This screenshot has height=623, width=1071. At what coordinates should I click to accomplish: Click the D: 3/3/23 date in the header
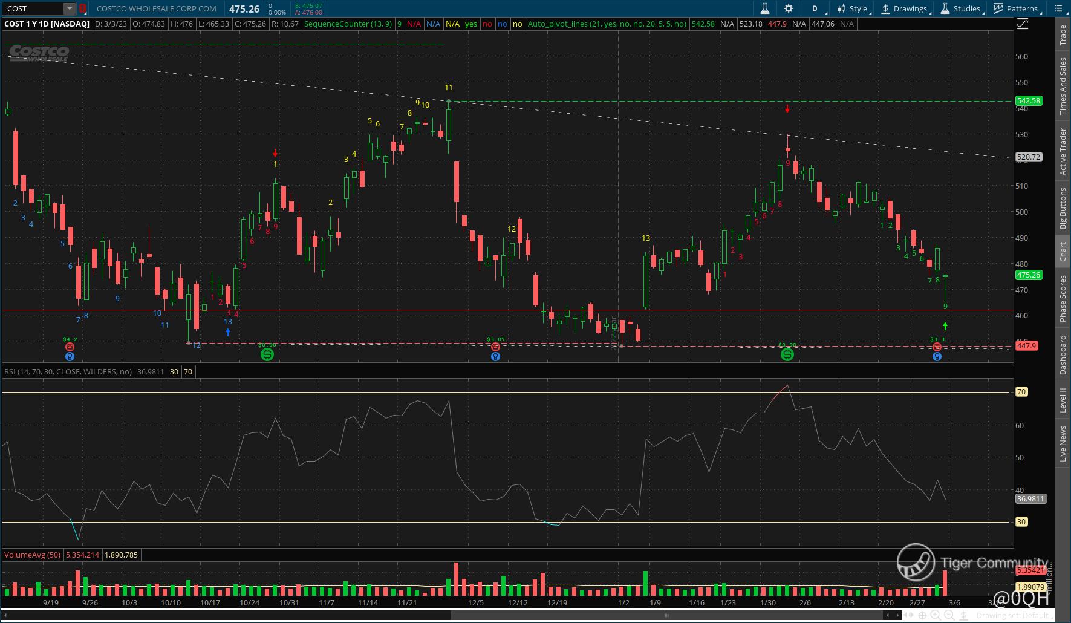tap(111, 24)
